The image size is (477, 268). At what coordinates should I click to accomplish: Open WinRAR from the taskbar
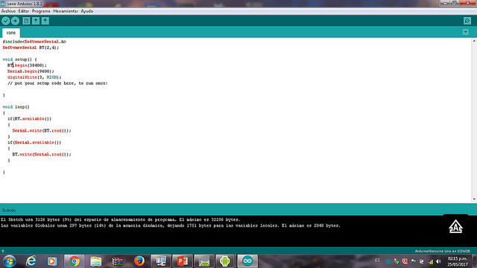[x=118, y=261]
